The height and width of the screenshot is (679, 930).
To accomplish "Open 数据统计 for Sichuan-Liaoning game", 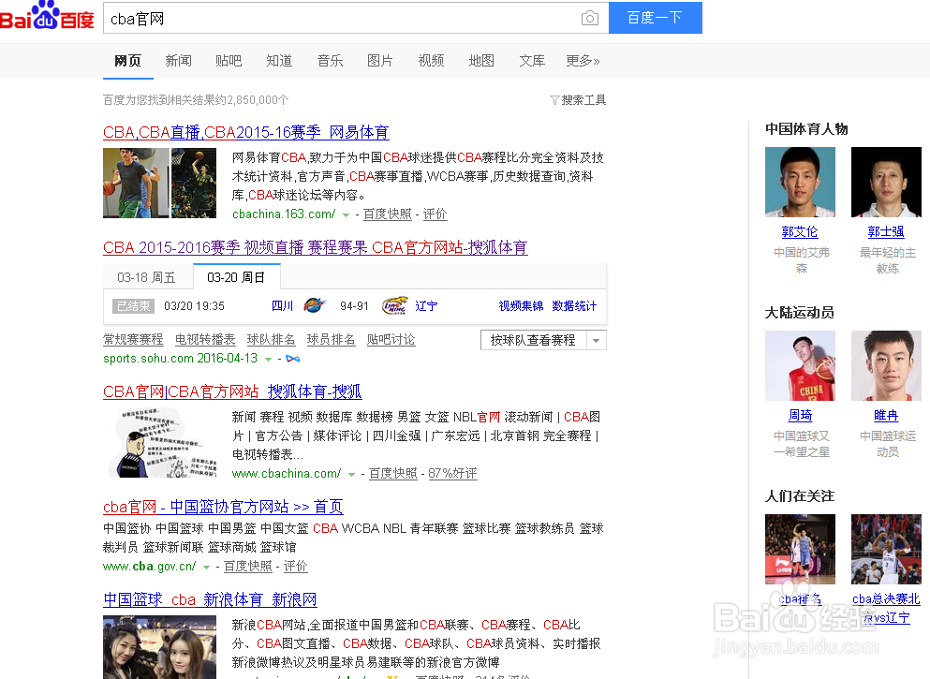I will pyautogui.click(x=574, y=306).
